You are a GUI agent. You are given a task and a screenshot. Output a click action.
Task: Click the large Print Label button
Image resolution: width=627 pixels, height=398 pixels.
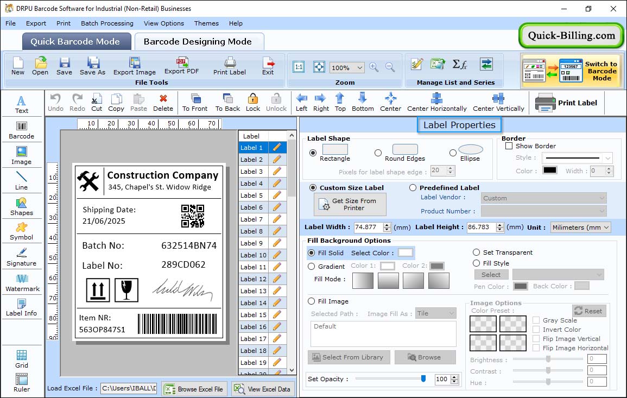[567, 103]
